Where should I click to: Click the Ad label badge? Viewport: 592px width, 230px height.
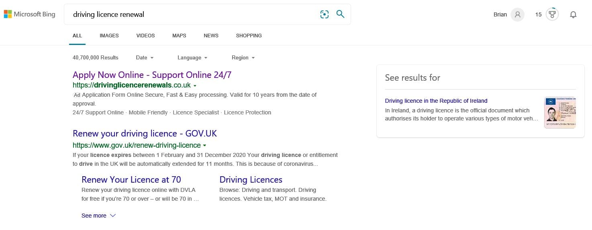click(x=77, y=95)
